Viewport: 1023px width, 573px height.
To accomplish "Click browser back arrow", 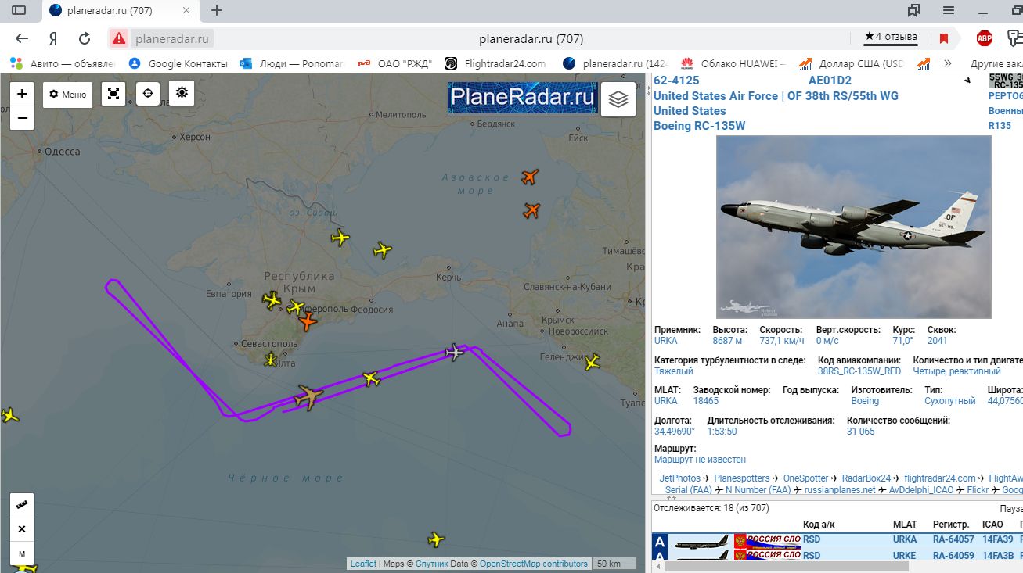I will coord(22,38).
